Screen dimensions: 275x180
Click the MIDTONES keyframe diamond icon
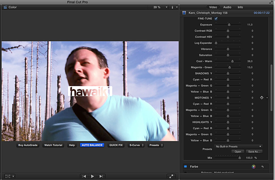(262, 98)
